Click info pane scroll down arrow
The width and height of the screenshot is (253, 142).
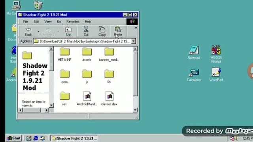(51, 105)
